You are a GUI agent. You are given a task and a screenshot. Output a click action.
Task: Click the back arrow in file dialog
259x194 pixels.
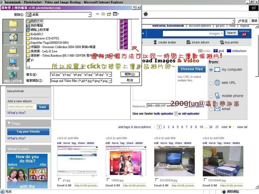97,14
